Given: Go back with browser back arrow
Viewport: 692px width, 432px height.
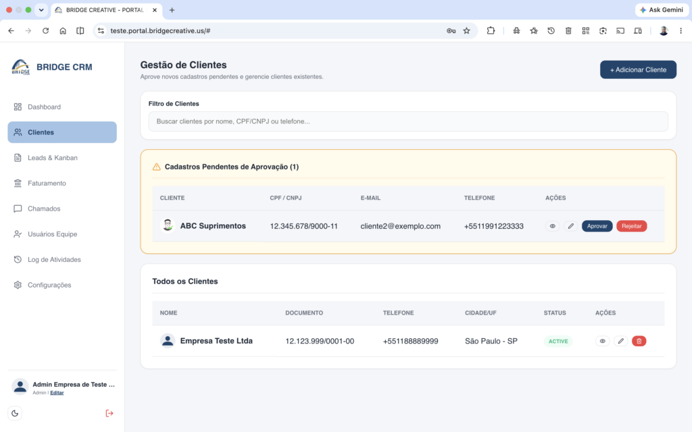Looking at the screenshot, I should (11, 31).
